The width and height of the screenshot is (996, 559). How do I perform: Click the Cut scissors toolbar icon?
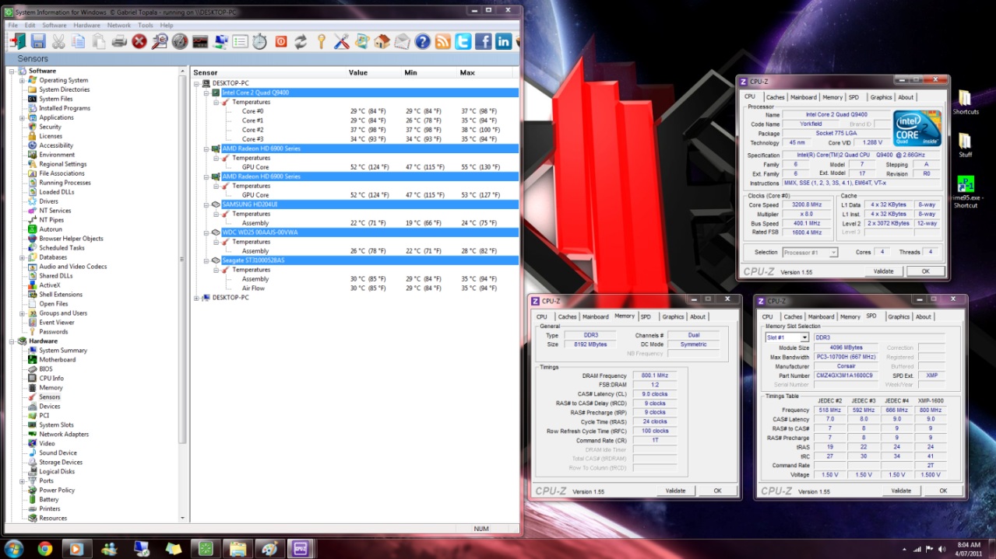(58, 41)
